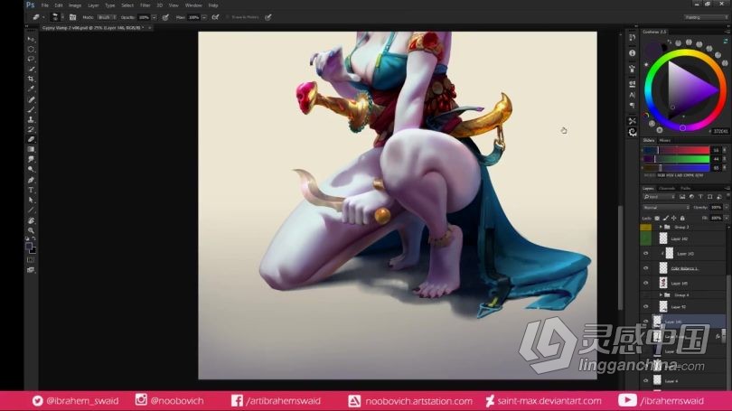Toggle airbrush build-up mode
Image resolution: width=732 pixels, height=411 pixels.
point(215,17)
